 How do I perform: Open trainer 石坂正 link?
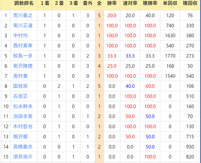(21, 96)
